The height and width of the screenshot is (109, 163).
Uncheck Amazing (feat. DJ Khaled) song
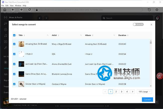[14, 44]
